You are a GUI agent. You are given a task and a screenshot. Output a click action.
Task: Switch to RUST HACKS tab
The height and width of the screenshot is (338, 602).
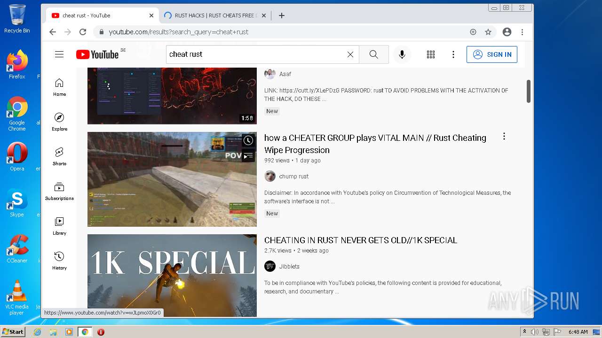click(215, 15)
